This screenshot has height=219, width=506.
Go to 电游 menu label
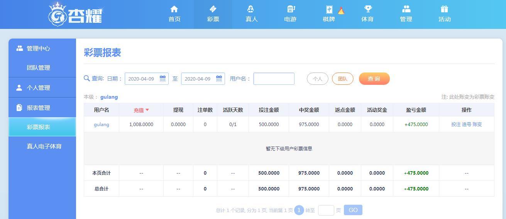click(x=290, y=19)
